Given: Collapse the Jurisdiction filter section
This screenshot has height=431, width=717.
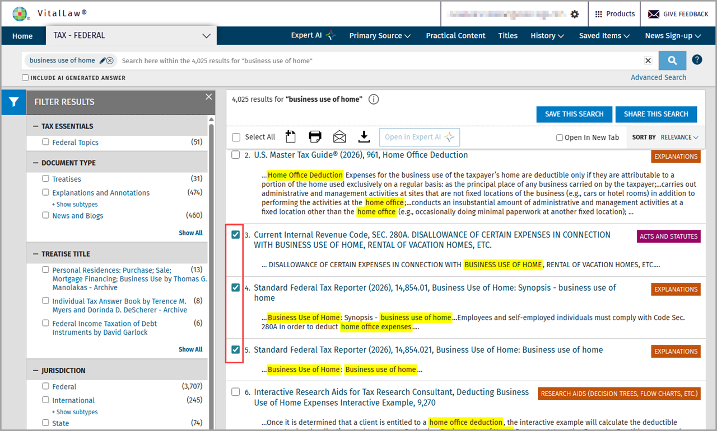Looking at the screenshot, I should click(35, 371).
